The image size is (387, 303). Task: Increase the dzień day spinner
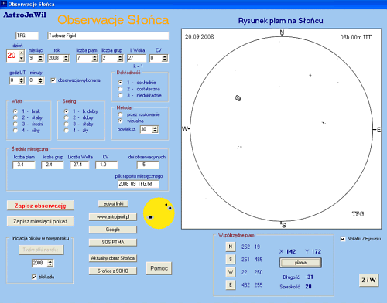tap(22, 53)
